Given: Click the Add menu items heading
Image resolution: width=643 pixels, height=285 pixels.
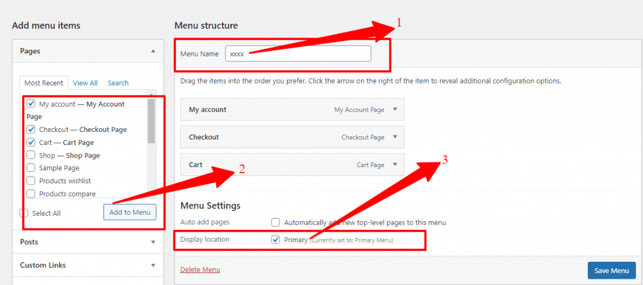Looking at the screenshot, I should coord(46,26).
